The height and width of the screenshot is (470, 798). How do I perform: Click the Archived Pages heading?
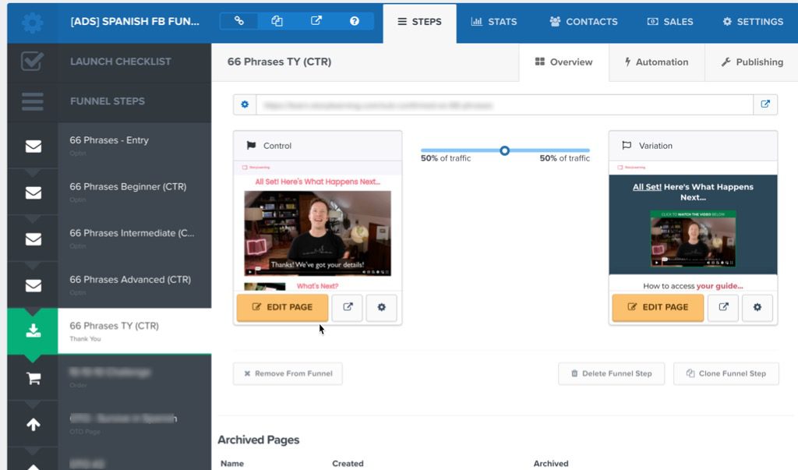[259, 440]
